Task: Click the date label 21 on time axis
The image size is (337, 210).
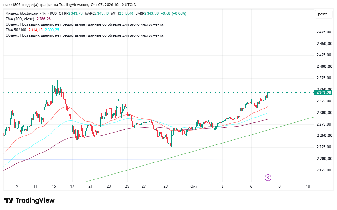Action: pos(90,186)
